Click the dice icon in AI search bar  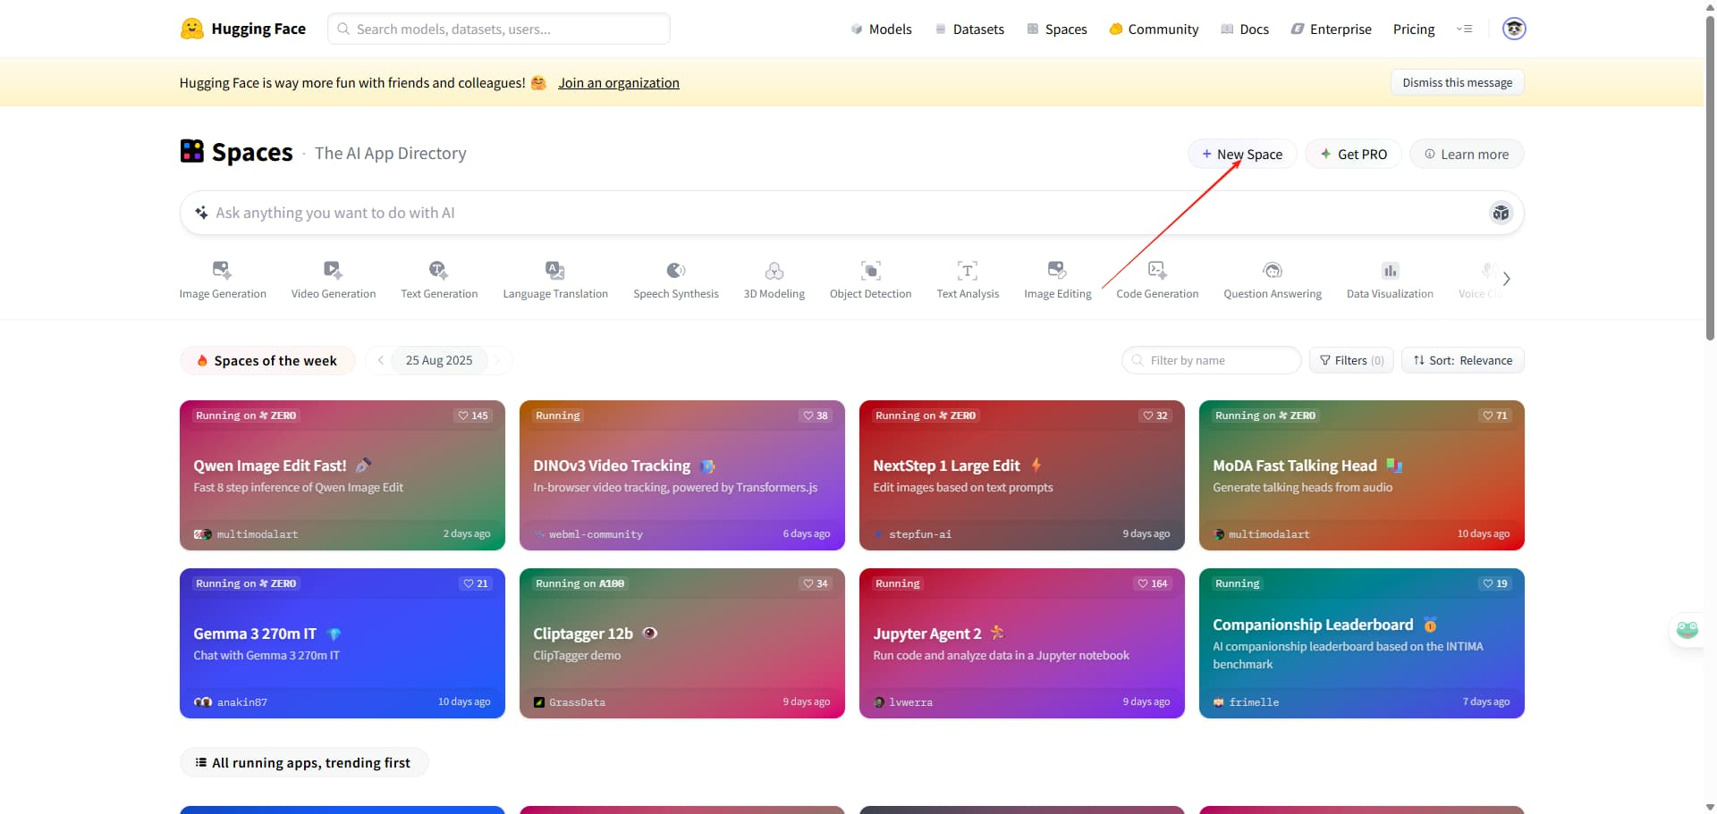[x=1500, y=213]
